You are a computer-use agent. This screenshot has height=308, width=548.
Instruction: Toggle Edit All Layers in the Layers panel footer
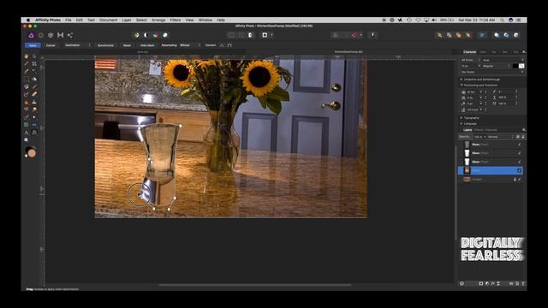(462, 283)
